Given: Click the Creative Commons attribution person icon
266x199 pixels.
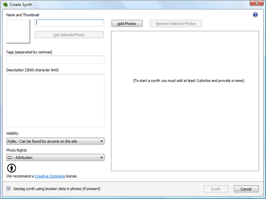Looking at the screenshot, I should pyautogui.click(x=12, y=168).
